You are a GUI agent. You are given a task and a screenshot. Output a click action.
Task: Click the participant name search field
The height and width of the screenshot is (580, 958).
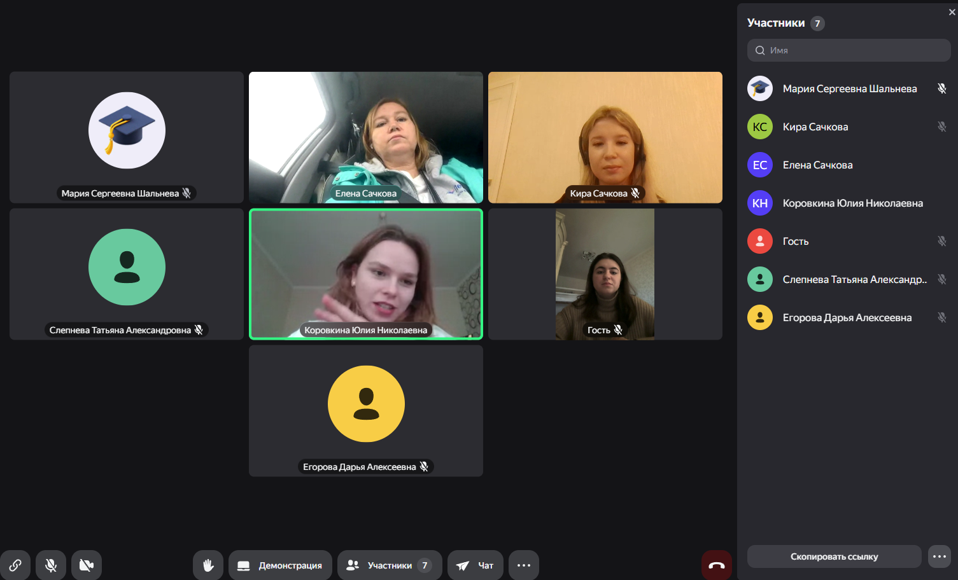pyautogui.click(x=853, y=50)
